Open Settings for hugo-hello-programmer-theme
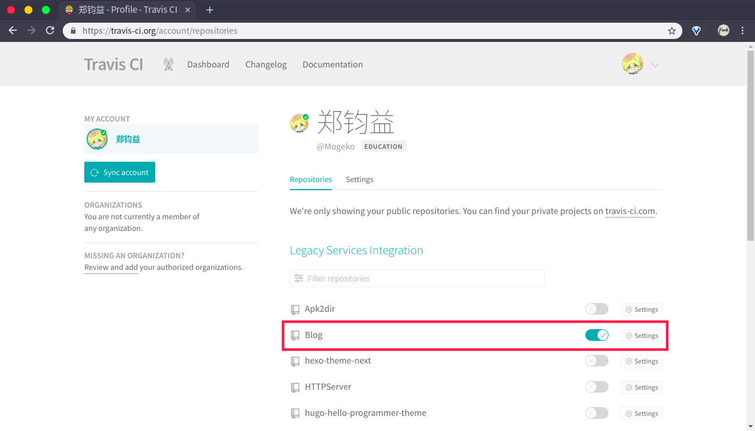This screenshot has height=431, width=755. 642,414
